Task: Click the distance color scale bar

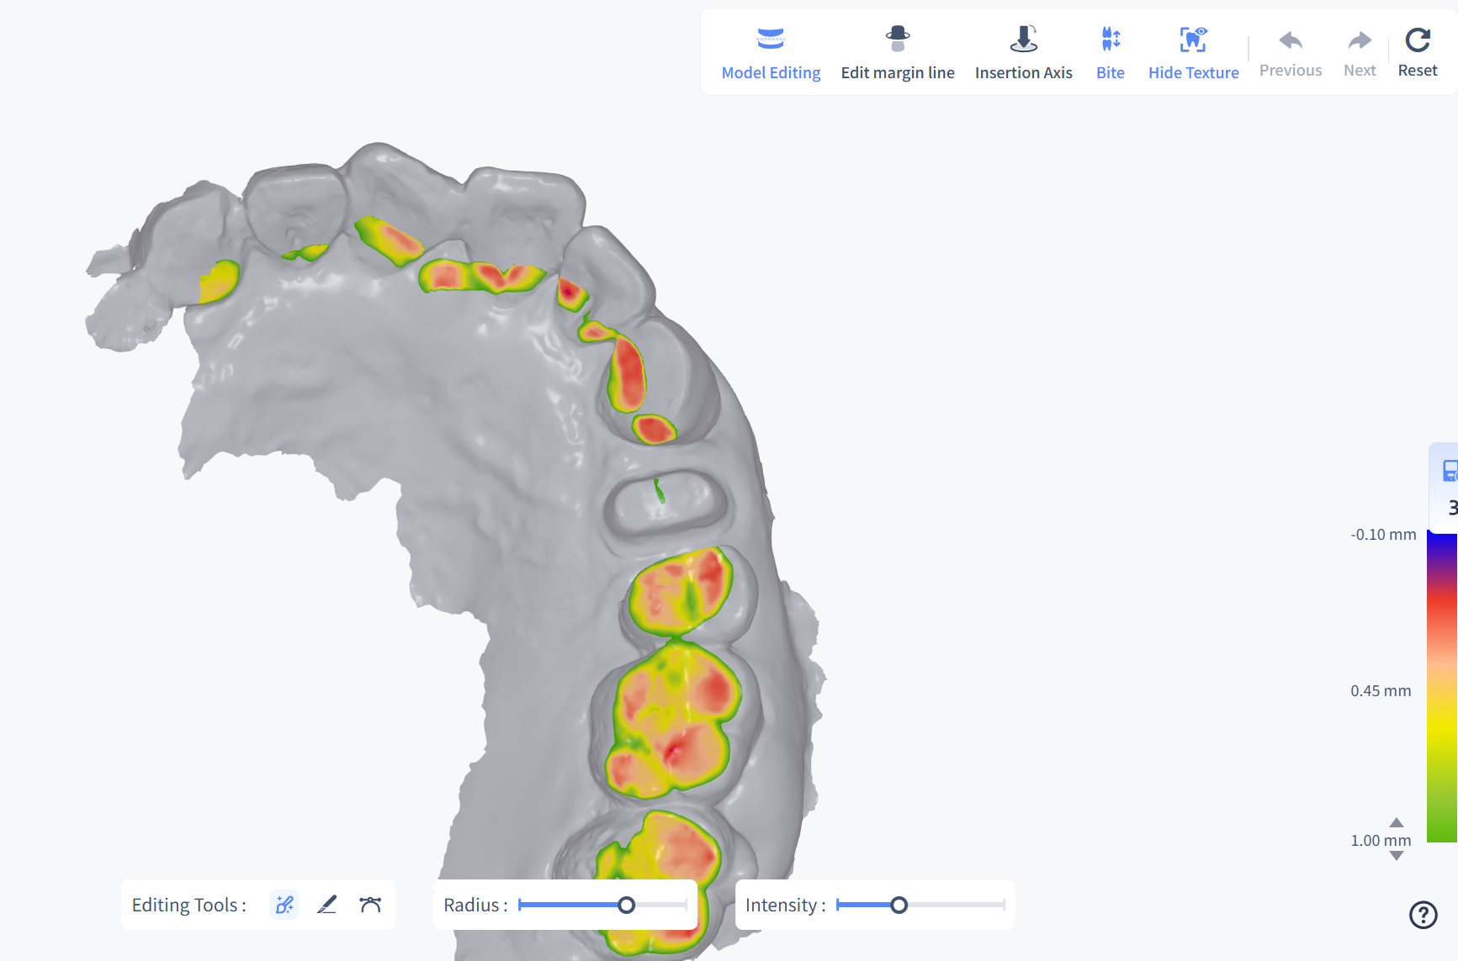Action: point(1442,687)
